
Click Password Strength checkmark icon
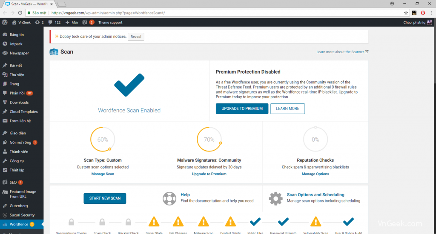pyautogui.click(x=283, y=222)
